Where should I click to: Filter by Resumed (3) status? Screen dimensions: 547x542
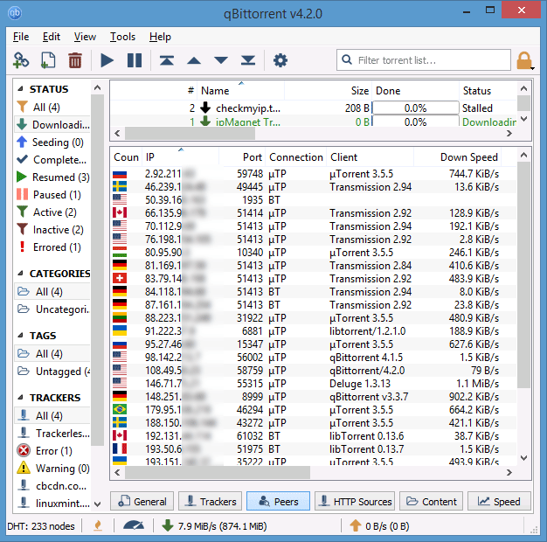(x=52, y=177)
